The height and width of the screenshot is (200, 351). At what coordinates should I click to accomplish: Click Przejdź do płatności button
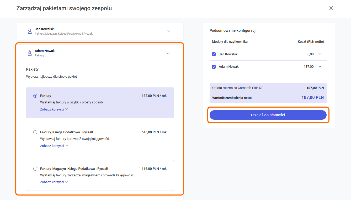pos(268,115)
